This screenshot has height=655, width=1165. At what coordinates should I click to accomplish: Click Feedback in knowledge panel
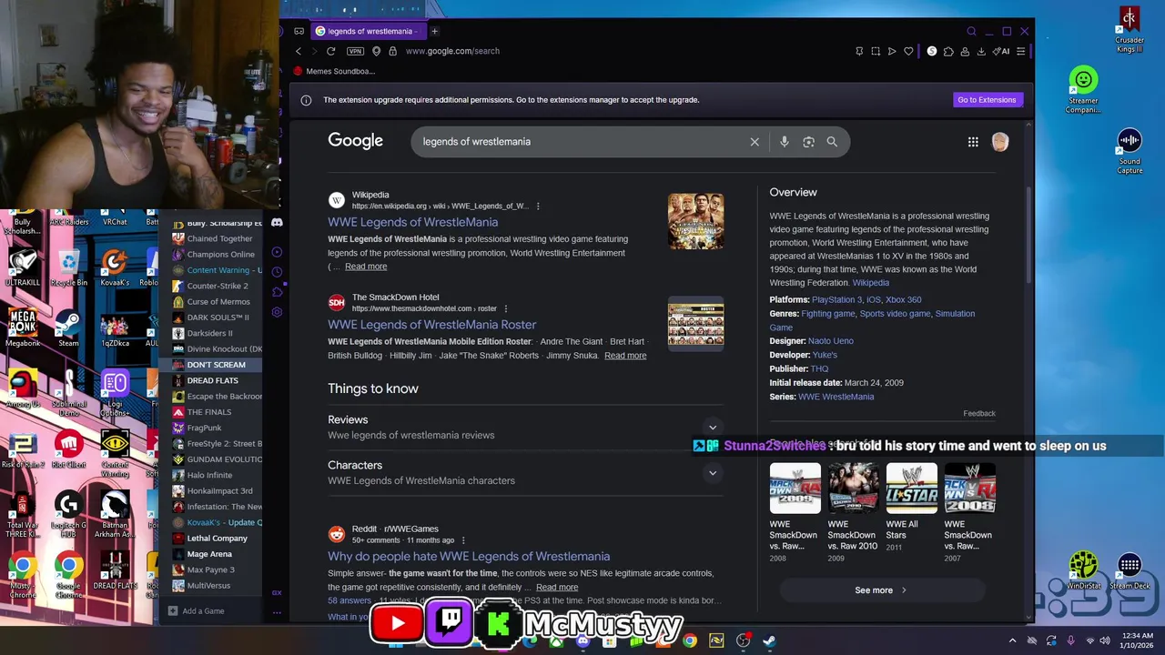(979, 413)
